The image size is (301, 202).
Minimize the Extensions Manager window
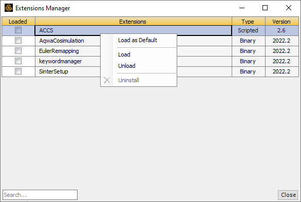(x=242, y=8)
